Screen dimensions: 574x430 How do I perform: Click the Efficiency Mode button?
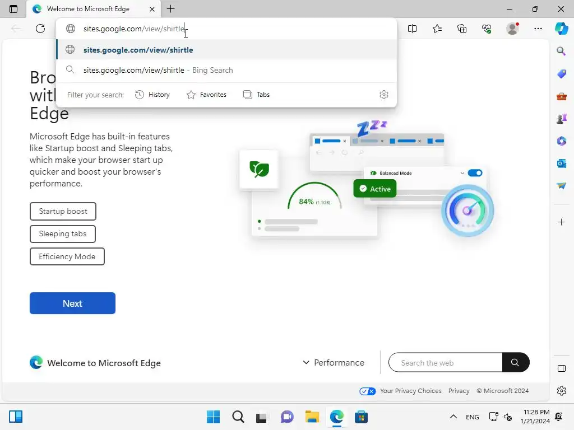[67, 256]
